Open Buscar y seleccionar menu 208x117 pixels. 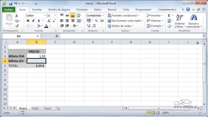[194, 21]
